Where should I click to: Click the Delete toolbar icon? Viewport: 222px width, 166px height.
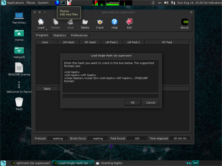point(55,24)
